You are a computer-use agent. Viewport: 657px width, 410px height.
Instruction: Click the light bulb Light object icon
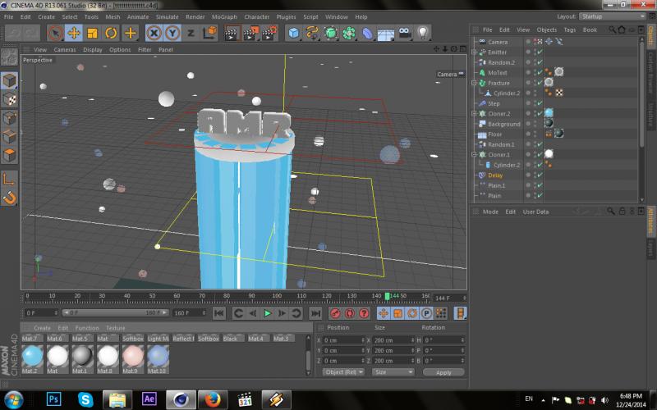coord(423,34)
